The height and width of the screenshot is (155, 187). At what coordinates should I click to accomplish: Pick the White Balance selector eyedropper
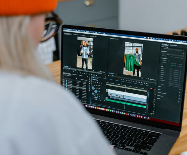[x=169, y=61]
